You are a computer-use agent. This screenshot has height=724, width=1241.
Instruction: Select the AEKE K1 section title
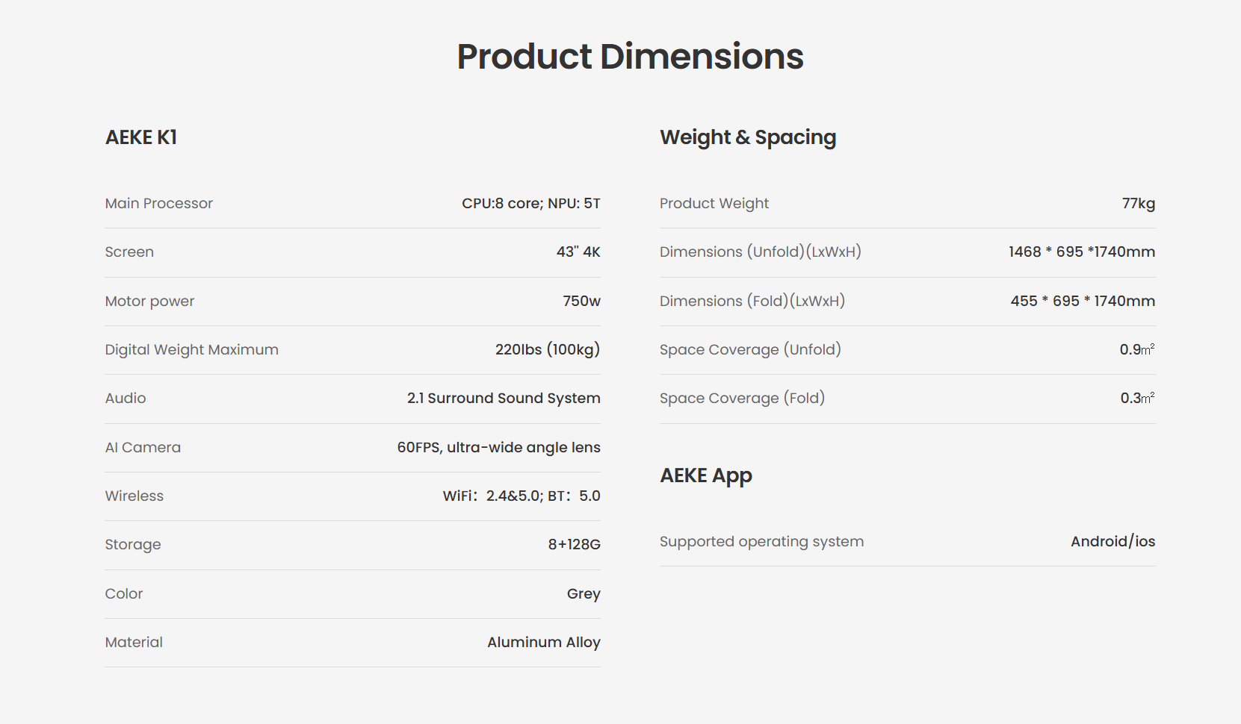click(141, 137)
